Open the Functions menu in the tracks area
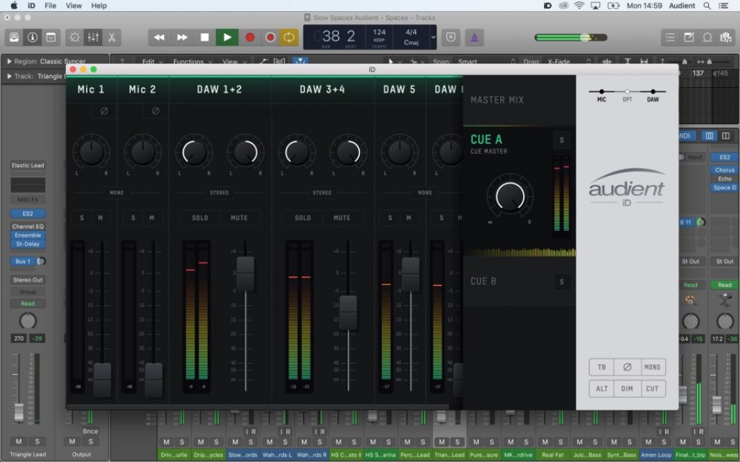The height and width of the screenshot is (462, 740). 188,61
